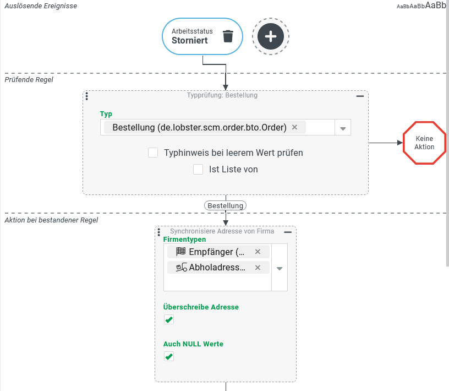Expand the Firmentypen dropdown
449x391 pixels.
point(280,269)
